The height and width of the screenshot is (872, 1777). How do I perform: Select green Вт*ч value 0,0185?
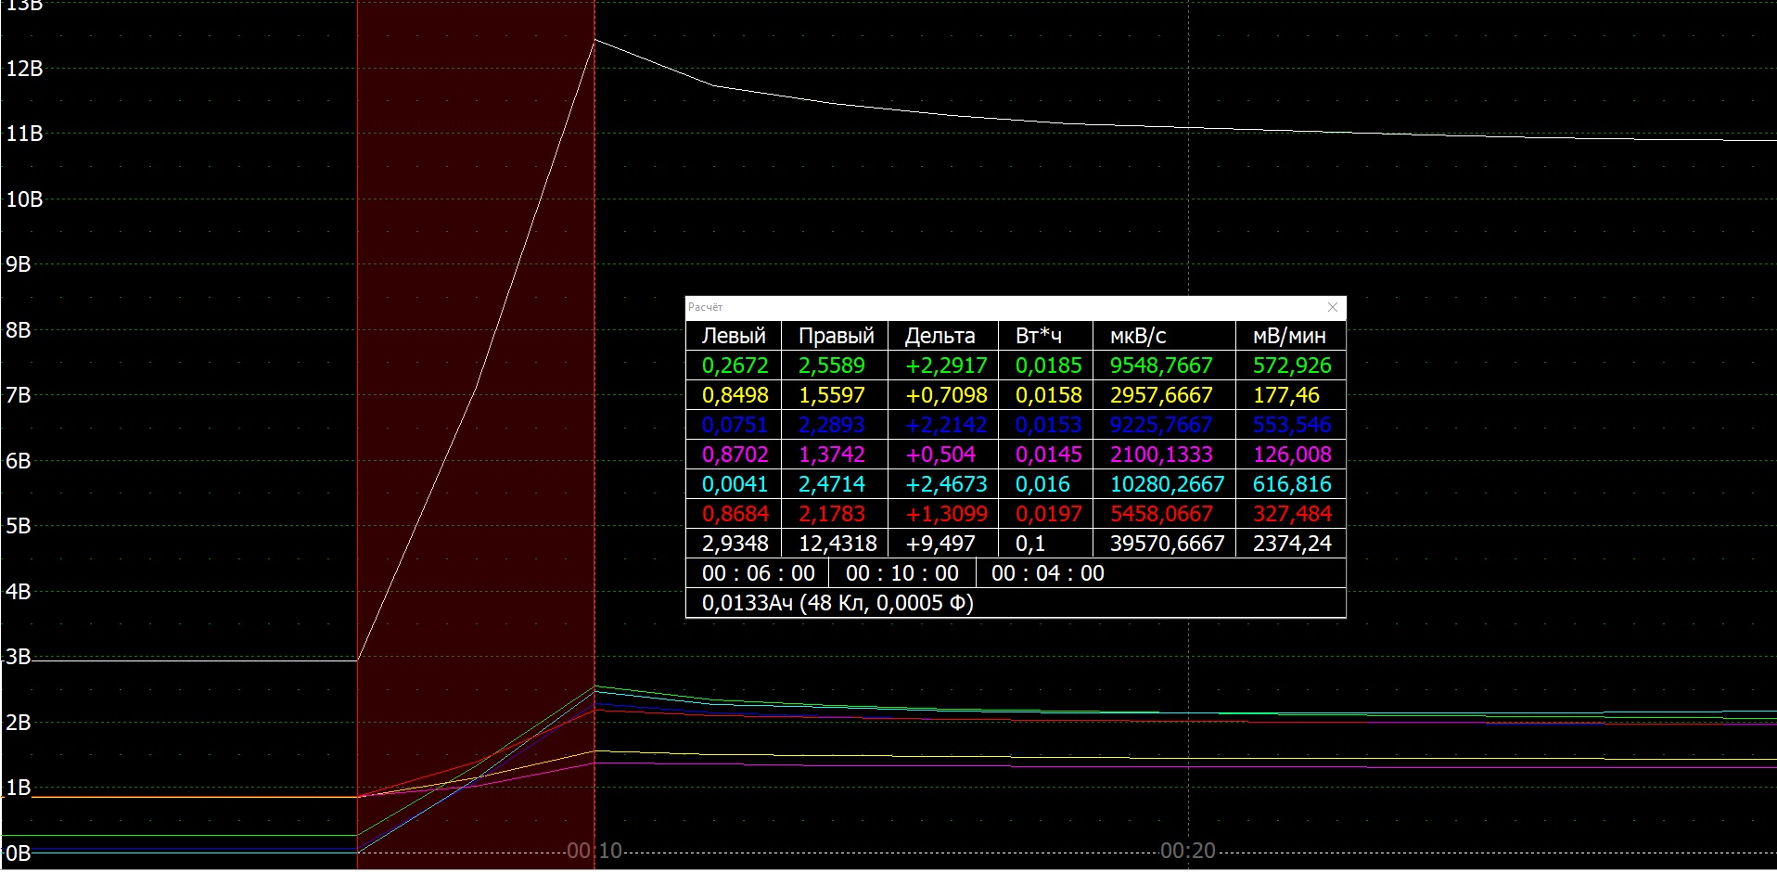coord(1048,365)
